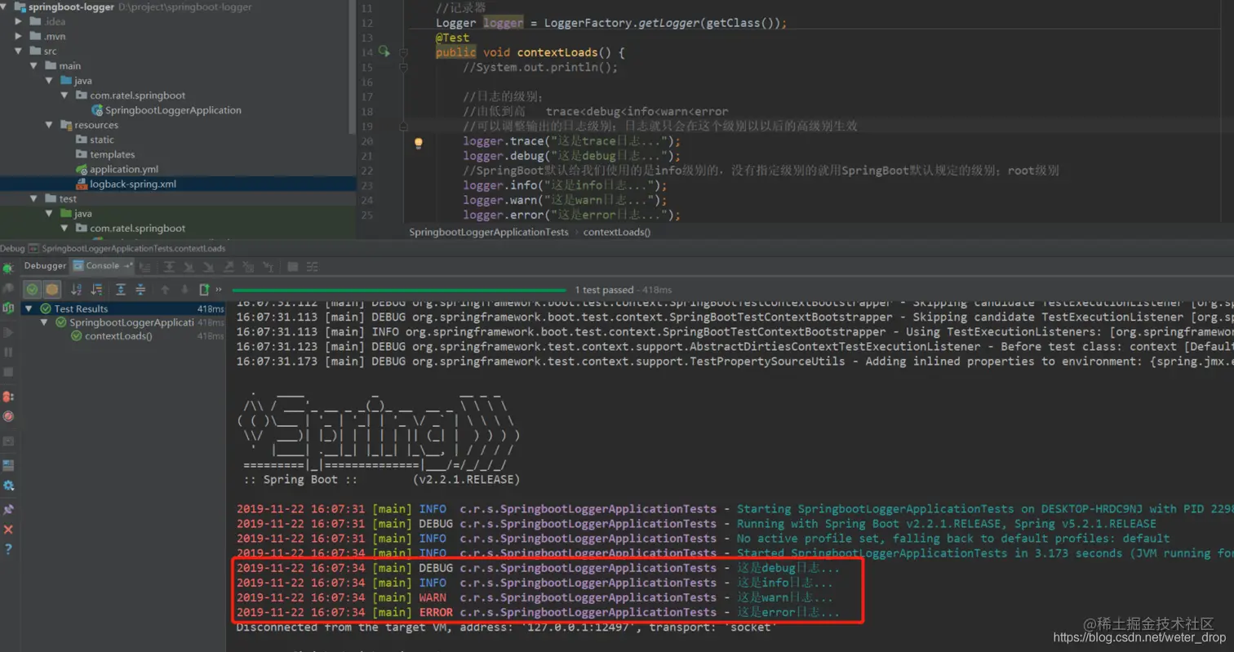This screenshot has width=1234, height=652.
Task: Open the View Breakpoints dialog icon
Action: coord(8,396)
